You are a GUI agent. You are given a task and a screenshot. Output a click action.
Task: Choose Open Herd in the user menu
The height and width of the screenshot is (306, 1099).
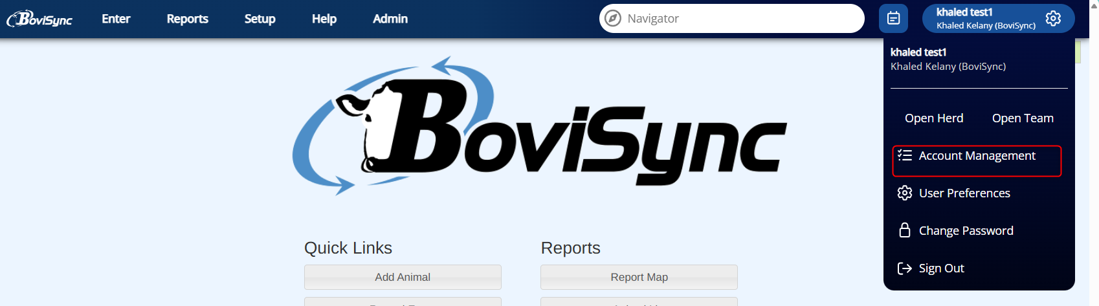pyautogui.click(x=934, y=118)
